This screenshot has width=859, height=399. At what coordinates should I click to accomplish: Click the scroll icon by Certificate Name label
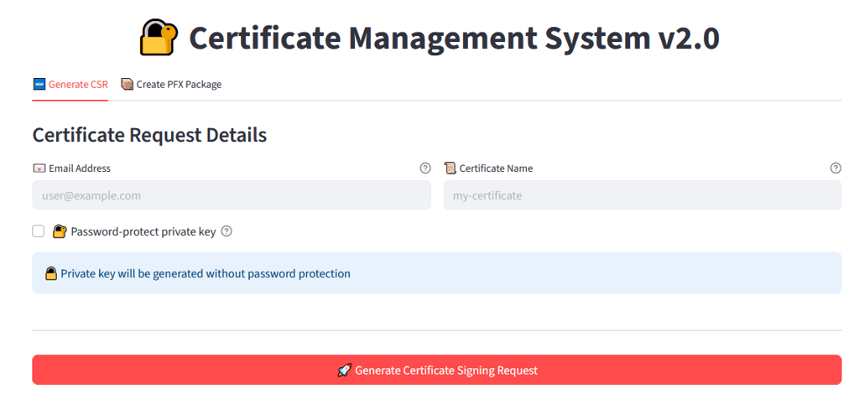450,168
